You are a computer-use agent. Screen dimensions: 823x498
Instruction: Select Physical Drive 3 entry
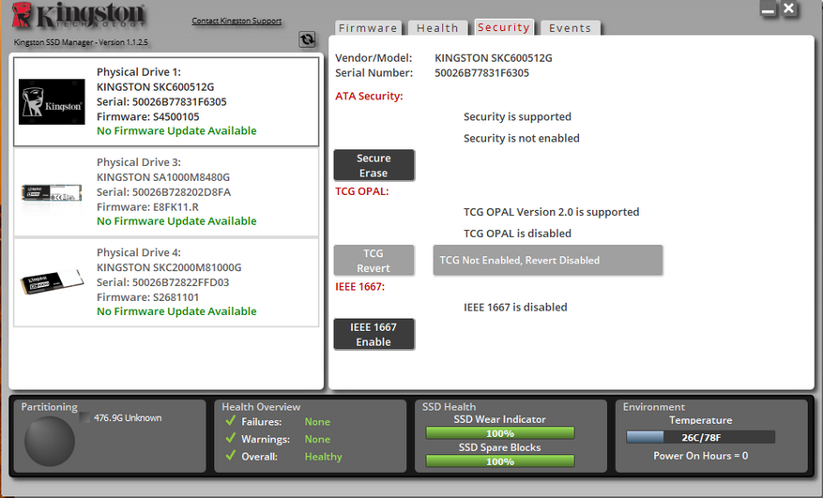tap(166, 192)
